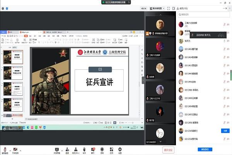Select the first member 工商212 in list
Viewport: 232px width, 155px height.
pyautogui.click(x=204, y=24)
